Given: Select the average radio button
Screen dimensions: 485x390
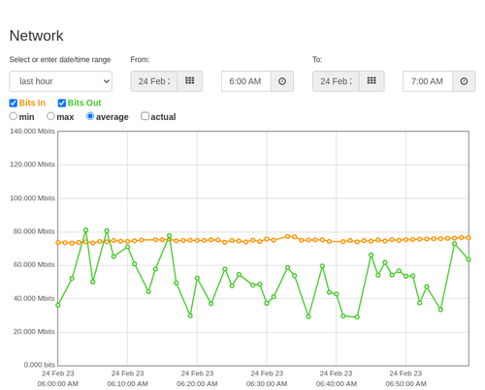Looking at the screenshot, I should pos(90,116).
